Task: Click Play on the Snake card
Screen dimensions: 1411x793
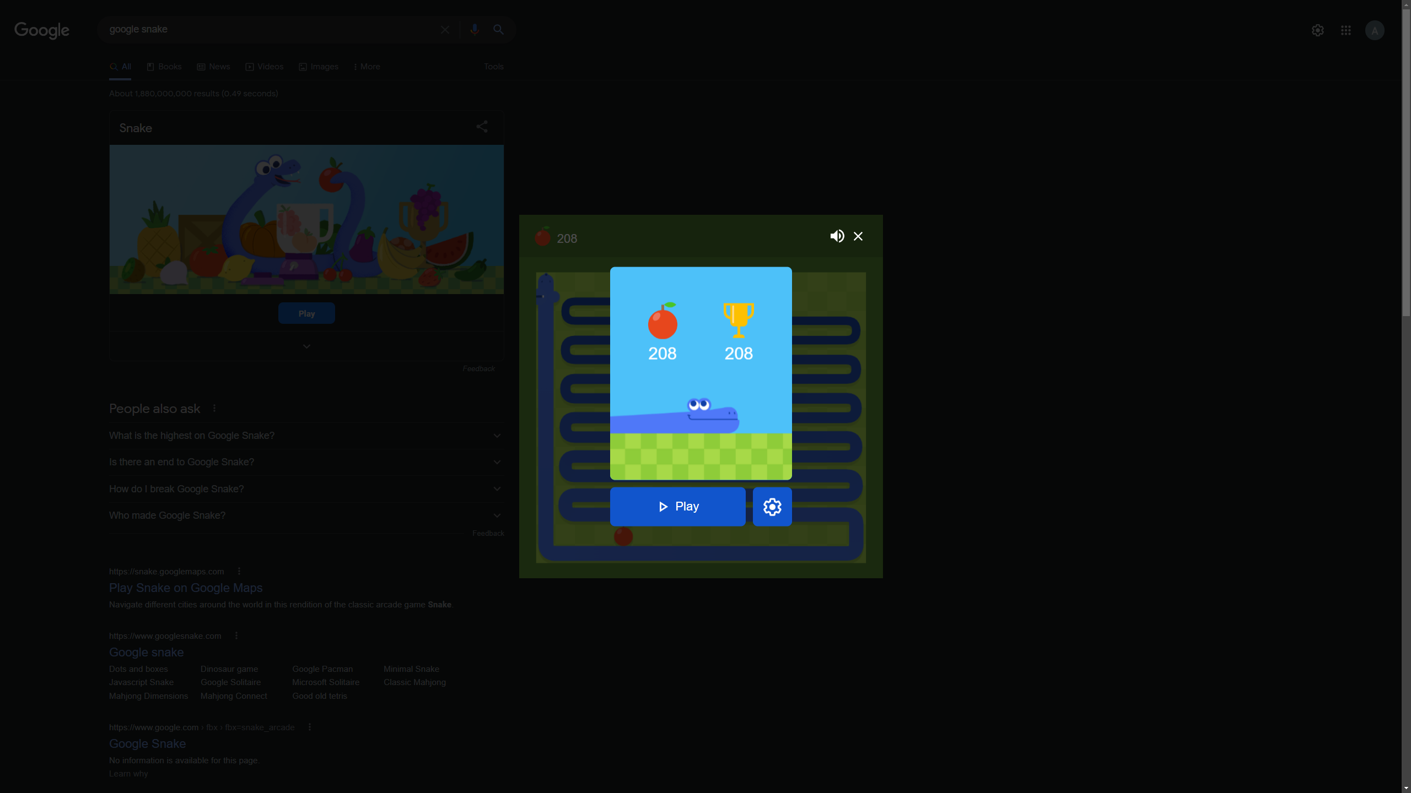Action: pyautogui.click(x=306, y=313)
